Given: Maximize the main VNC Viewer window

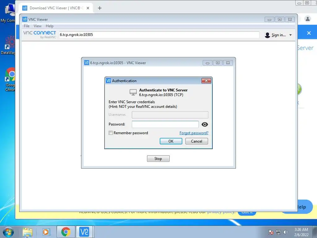Looking at the screenshot, I should 280,20.
